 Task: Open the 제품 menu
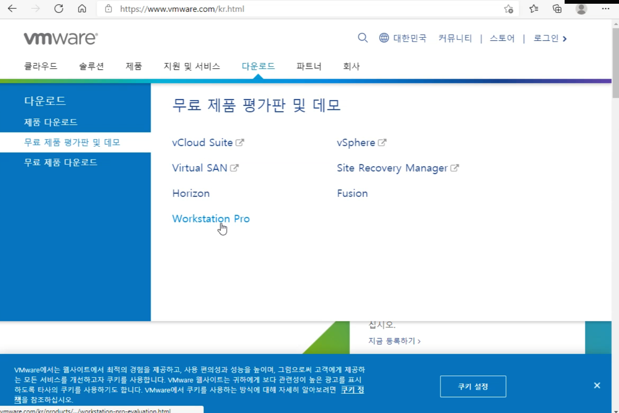(134, 66)
